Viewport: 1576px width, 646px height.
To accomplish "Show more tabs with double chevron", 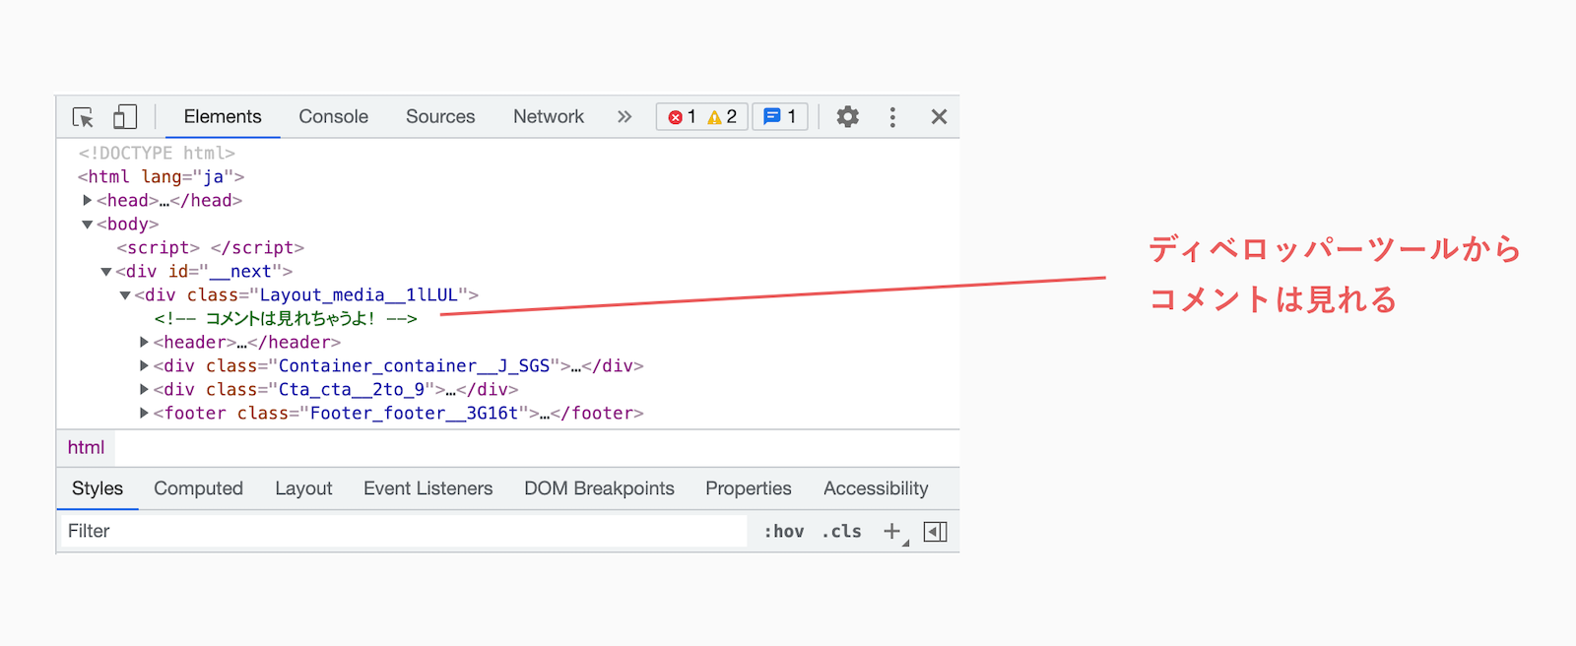I will [x=624, y=116].
